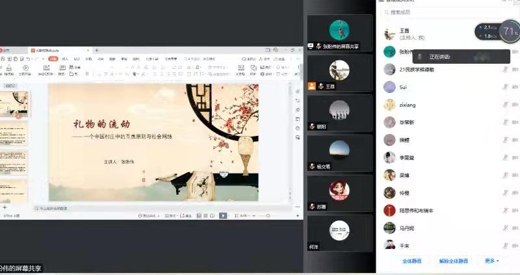Click the add slide plus icon below thumbnails
Screen dimensions: 520x275
coord(5,207)
